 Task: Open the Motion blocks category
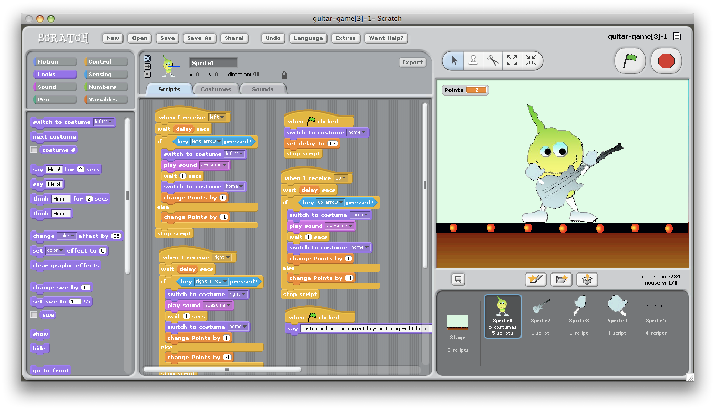(55, 62)
